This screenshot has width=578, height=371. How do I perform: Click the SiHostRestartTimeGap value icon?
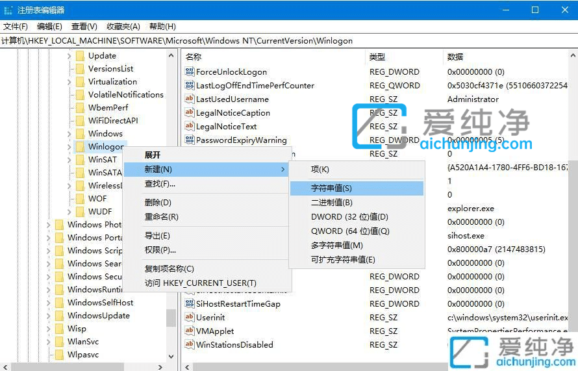[190, 303]
